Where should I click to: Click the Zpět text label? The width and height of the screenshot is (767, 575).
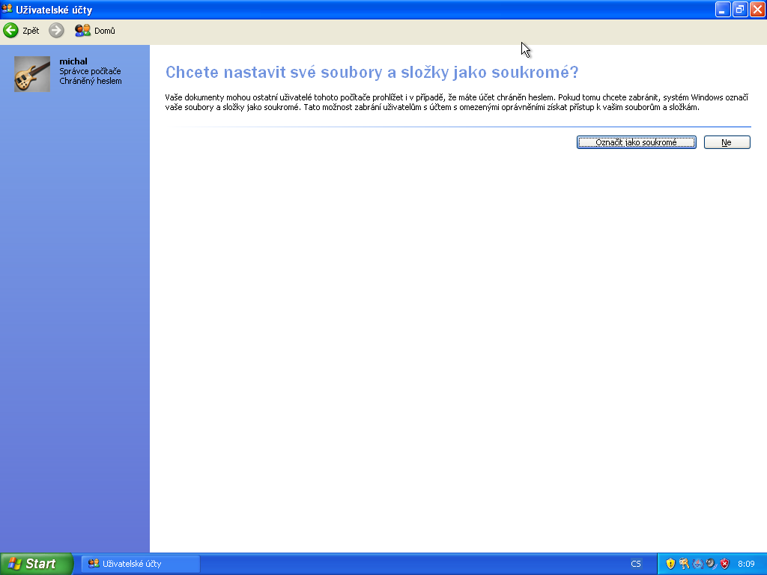(x=31, y=31)
